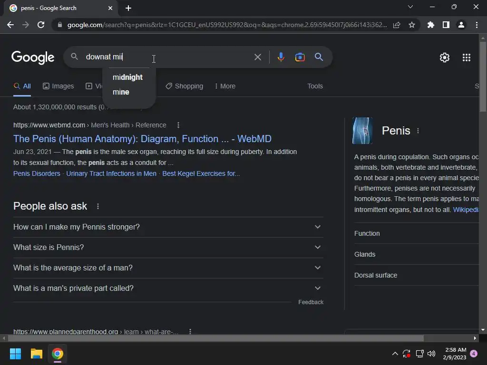The height and width of the screenshot is (365, 487).
Task: Toggle the Chrome side panel icon
Action: coord(446,25)
